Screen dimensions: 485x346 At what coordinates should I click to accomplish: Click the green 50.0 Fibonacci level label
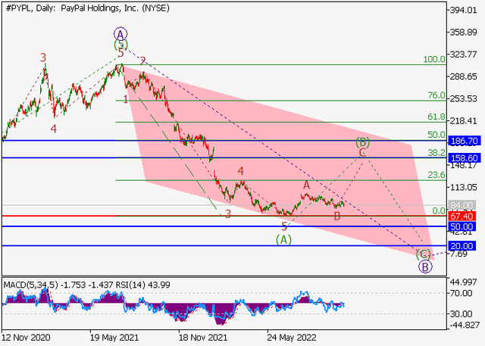[x=436, y=135]
